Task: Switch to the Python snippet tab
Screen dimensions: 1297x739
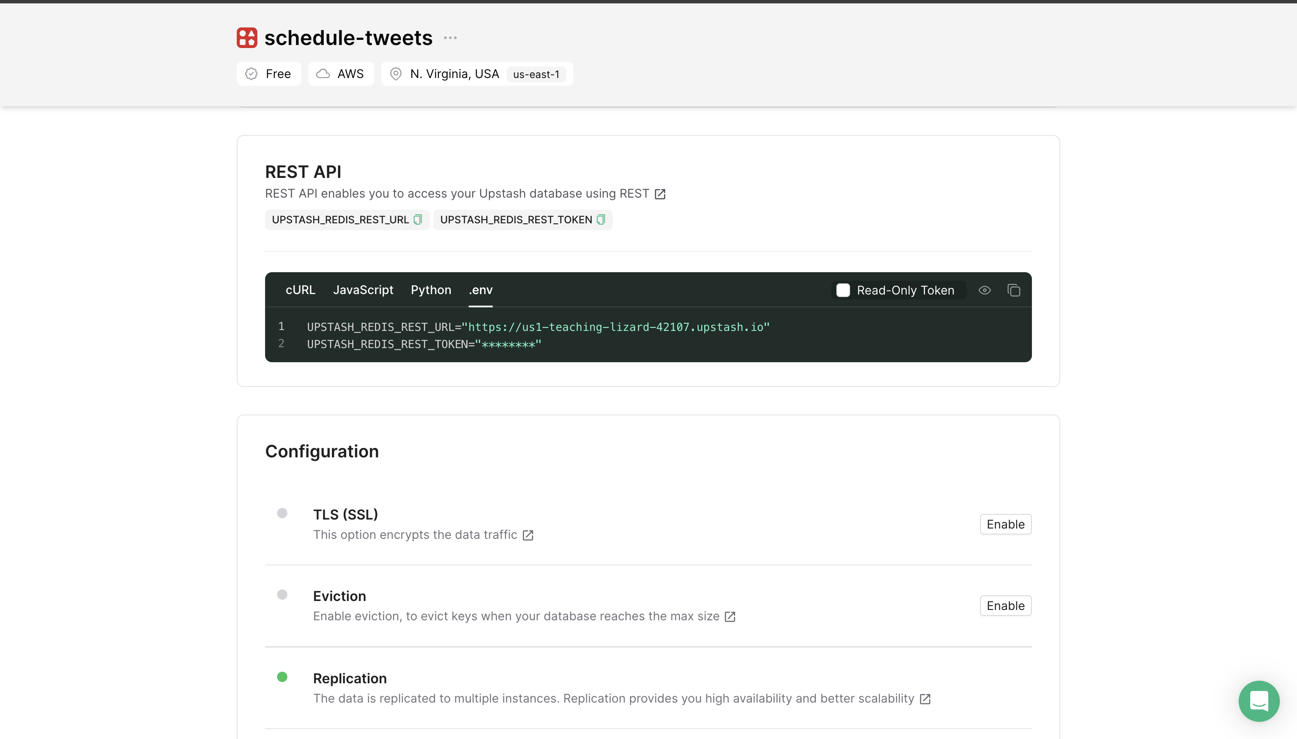Action: coord(431,290)
